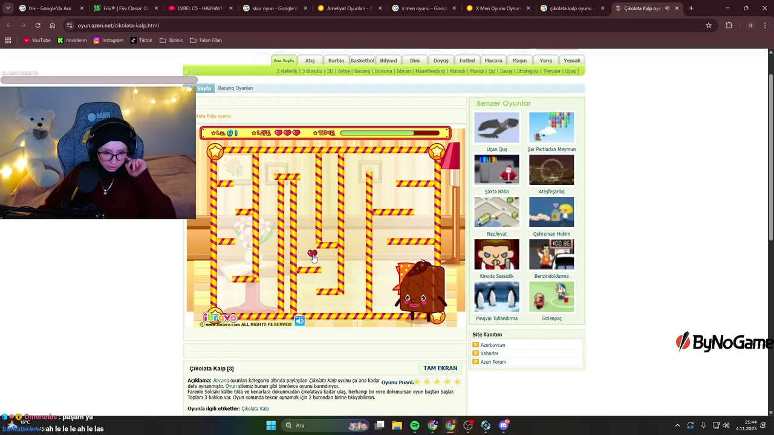Click the page vertical scrollbar
The width and height of the screenshot is (774, 435).
pyautogui.click(x=770, y=156)
